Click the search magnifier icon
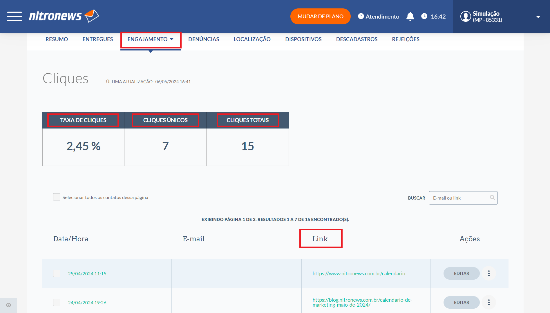550x313 pixels. click(492, 198)
